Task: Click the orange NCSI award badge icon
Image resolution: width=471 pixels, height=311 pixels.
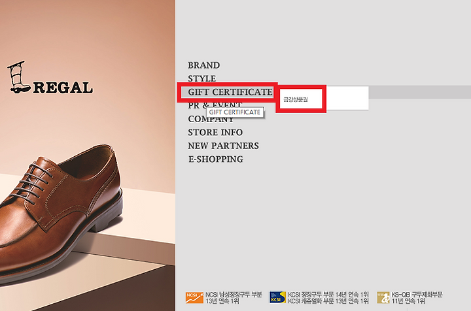Action: click(x=194, y=297)
